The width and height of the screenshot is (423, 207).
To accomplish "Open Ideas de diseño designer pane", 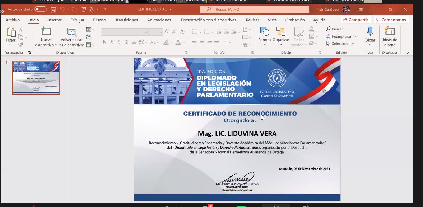I will click(390, 37).
